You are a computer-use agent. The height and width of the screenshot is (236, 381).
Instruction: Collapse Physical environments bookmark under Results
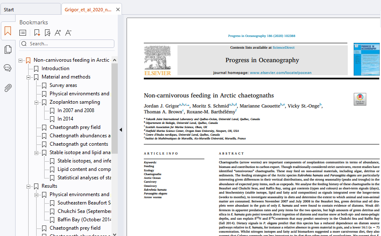(x=37, y=195)
